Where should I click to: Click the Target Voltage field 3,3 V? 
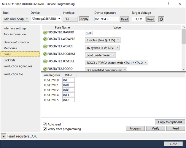pyautogui.click(x=139, y=19)
